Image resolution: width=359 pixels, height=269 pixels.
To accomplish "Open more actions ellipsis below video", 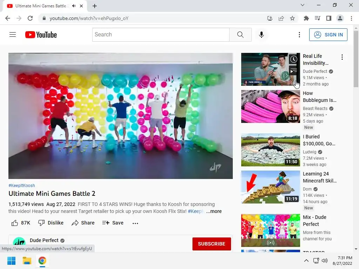I will 135,223.
